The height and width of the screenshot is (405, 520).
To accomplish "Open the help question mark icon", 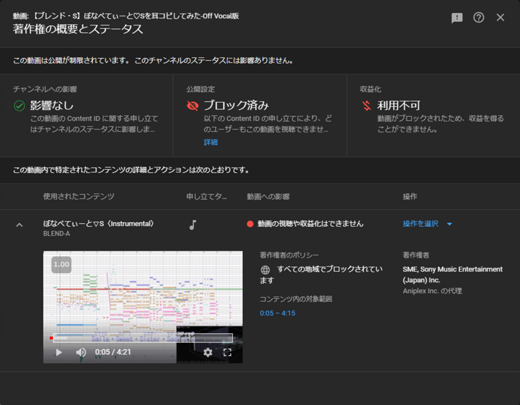I will 478,17.
